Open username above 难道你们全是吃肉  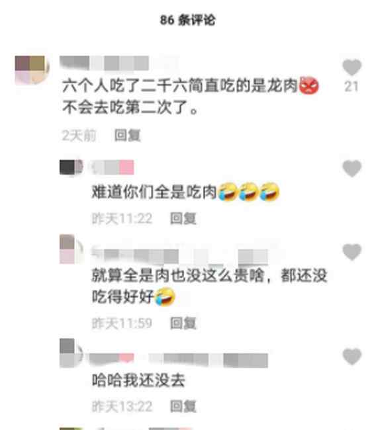[x=113, y=167]
